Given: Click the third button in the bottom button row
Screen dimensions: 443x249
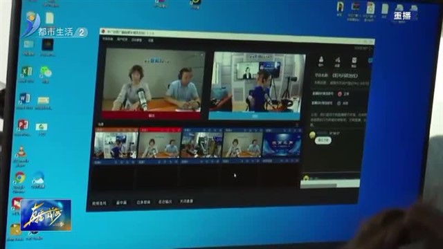Looking at the screenshot, I should coord(143,202).
